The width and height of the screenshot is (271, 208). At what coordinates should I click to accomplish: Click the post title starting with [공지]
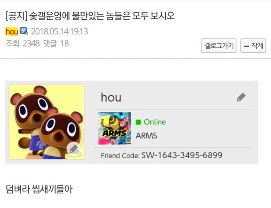click(x=90, y=16)
